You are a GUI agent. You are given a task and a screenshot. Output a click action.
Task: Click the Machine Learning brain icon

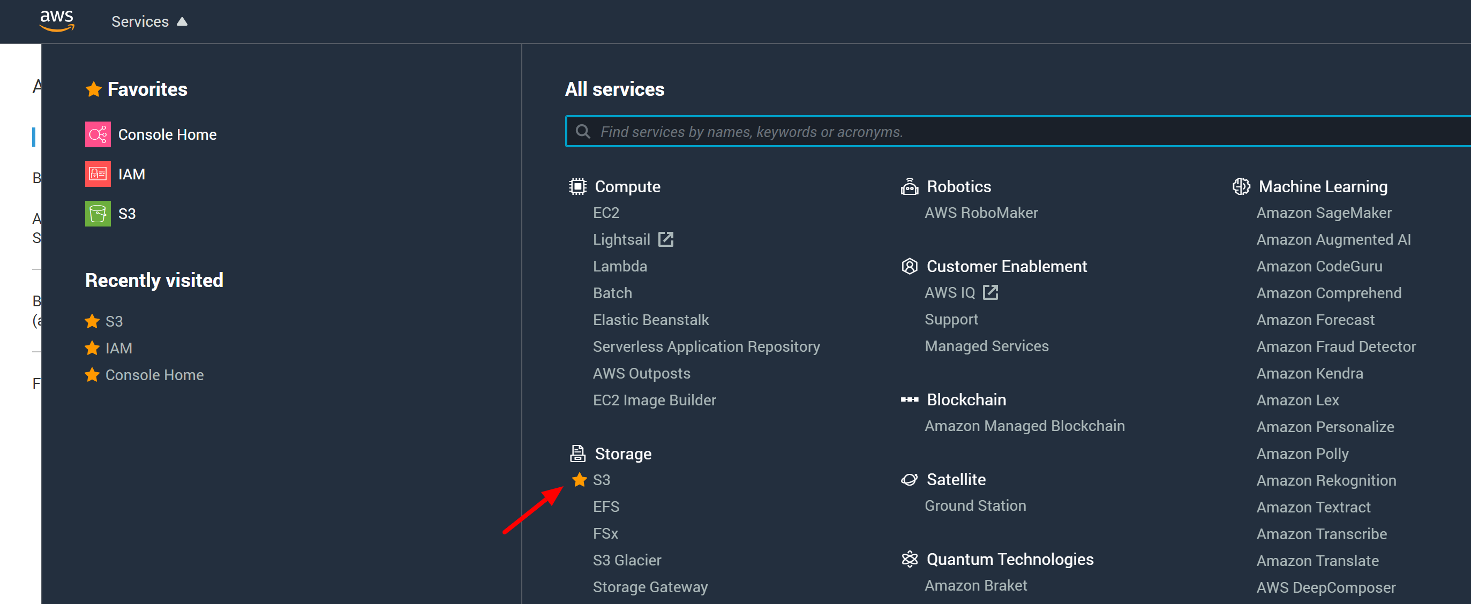pyautogui.click(x=1241, y=187)
